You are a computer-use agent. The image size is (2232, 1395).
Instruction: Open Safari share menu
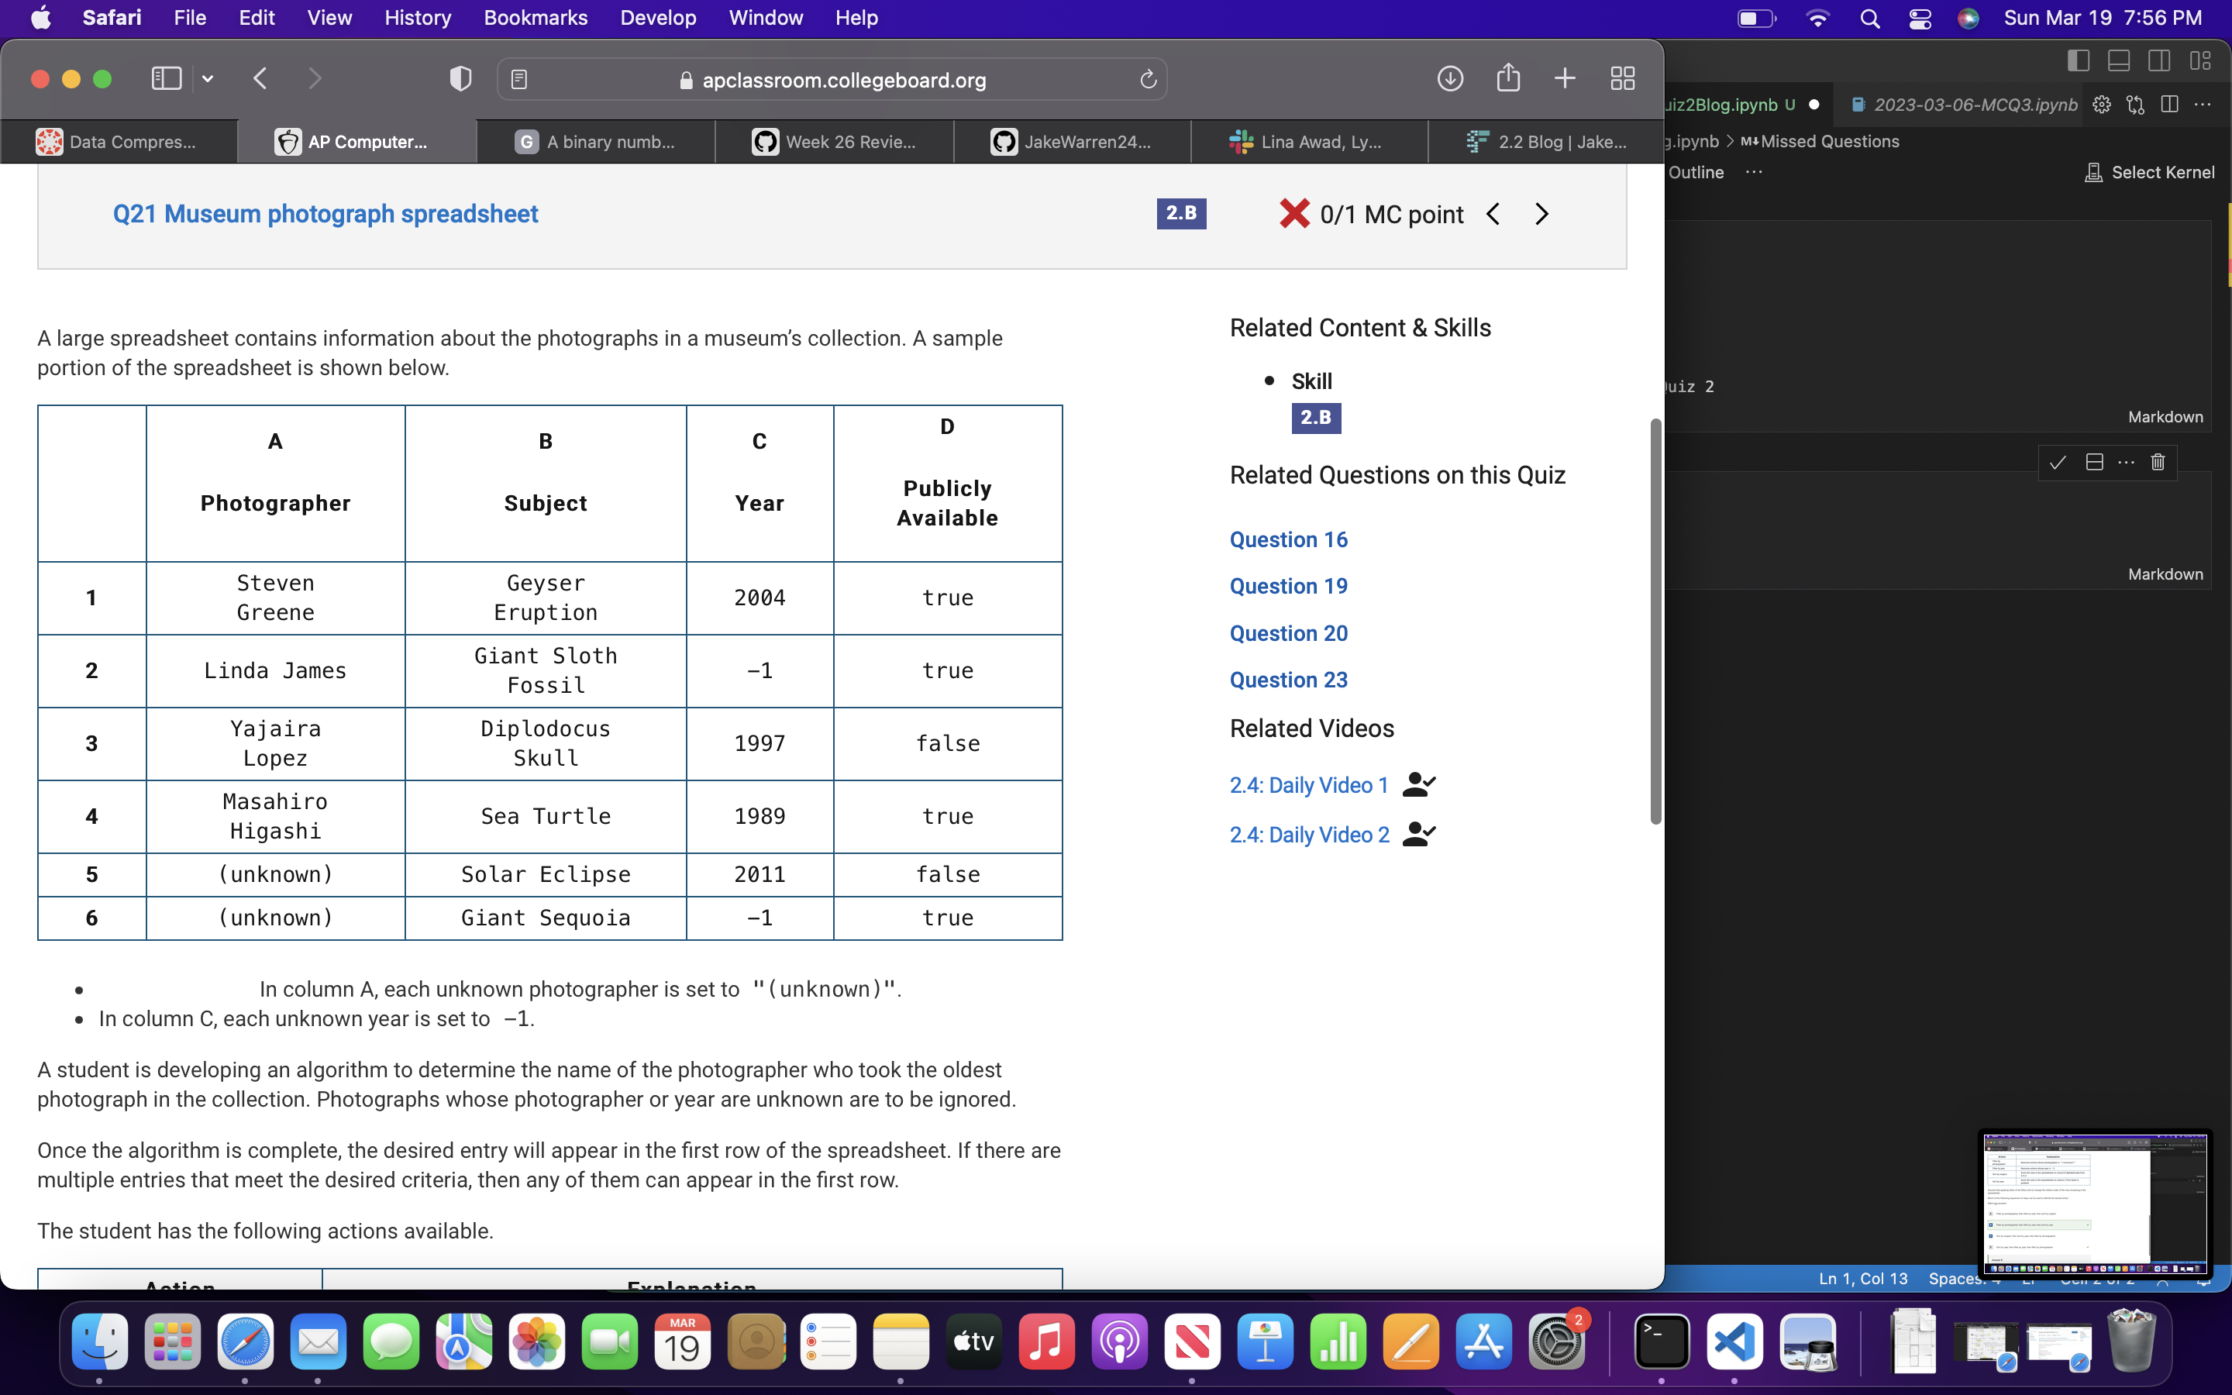tap(1508, 77)
